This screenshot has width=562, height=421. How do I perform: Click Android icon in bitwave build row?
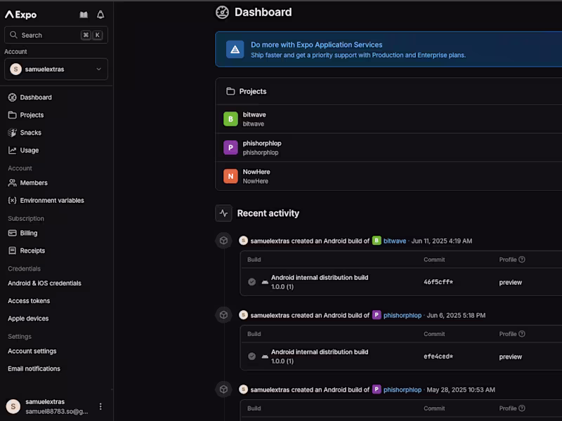(265, 282)
